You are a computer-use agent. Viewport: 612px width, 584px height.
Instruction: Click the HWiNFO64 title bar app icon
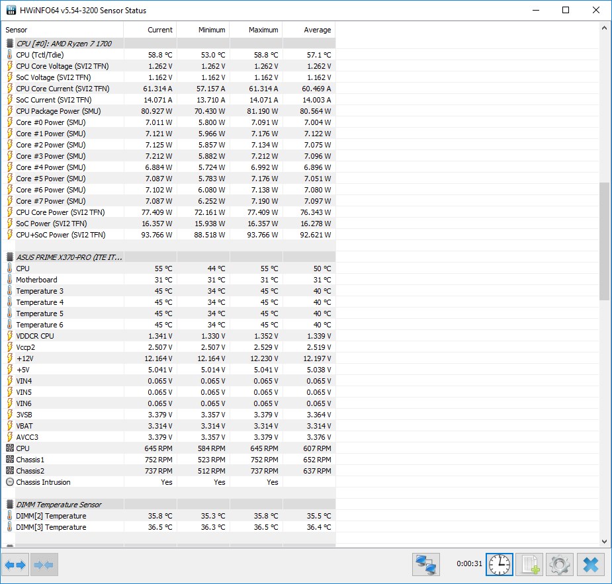click(11, 10)
